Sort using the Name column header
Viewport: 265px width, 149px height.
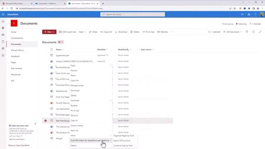click(60, 50)
